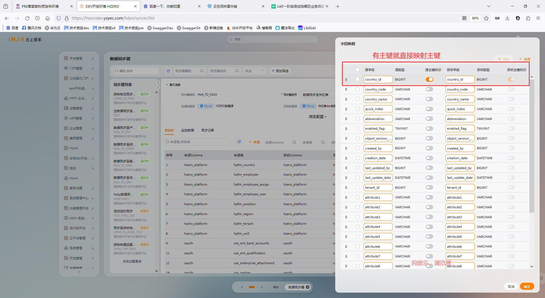Click 点击加载更多 in syncer list

132,261
